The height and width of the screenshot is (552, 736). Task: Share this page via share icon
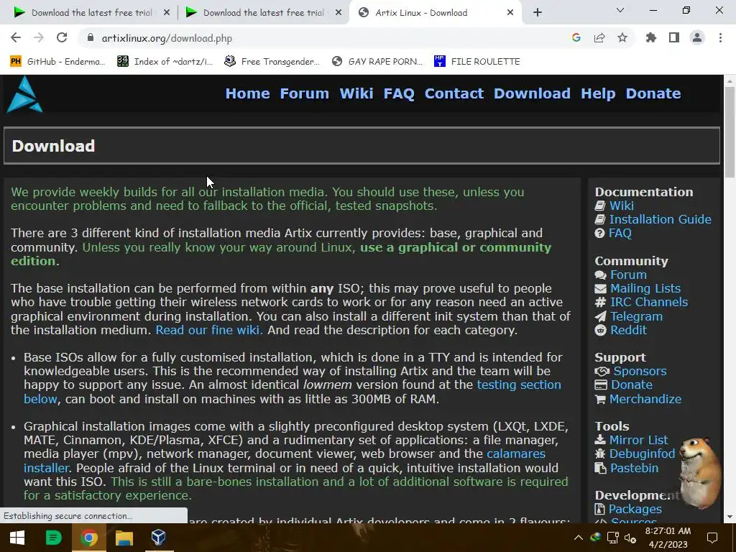(599, 38)
